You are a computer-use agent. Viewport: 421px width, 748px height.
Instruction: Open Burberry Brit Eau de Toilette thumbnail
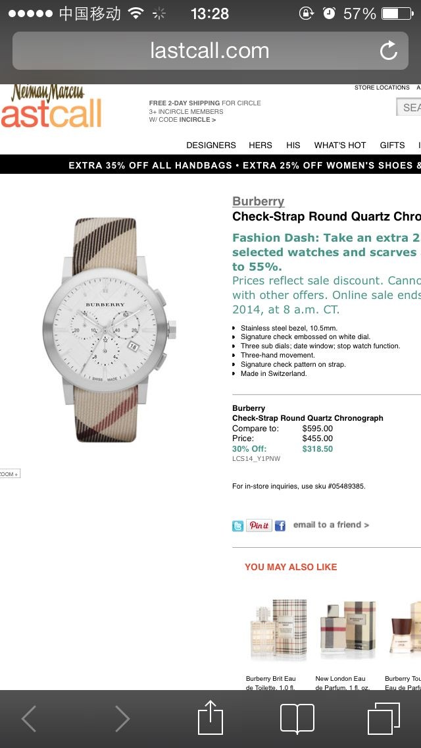click(x=280, y=630)
